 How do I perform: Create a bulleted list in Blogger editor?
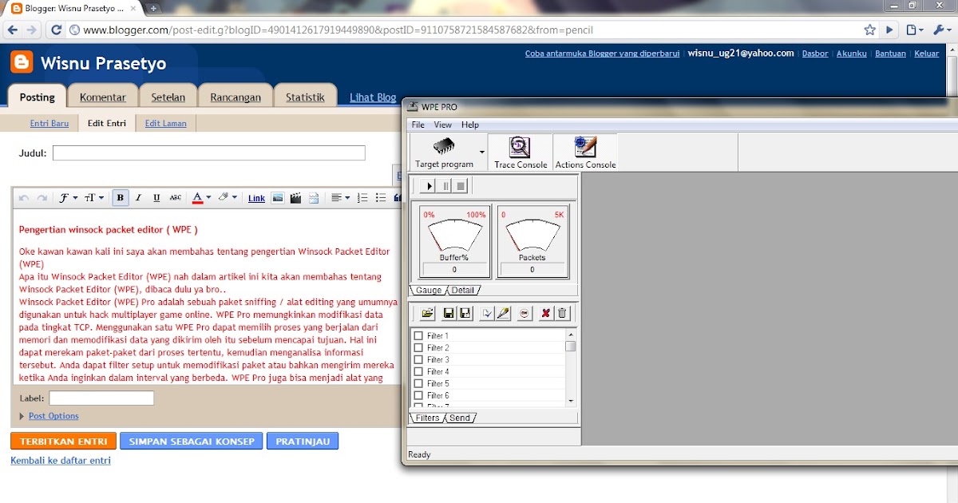point(381,198)
